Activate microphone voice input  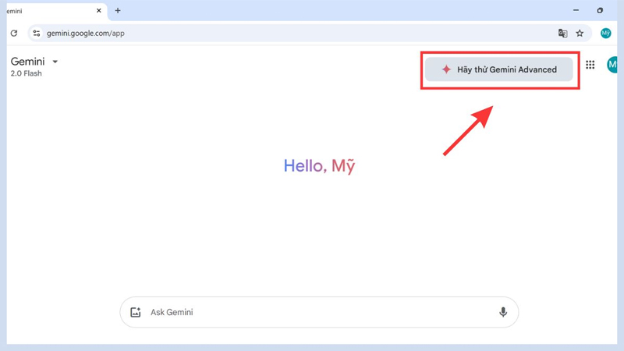503,312
